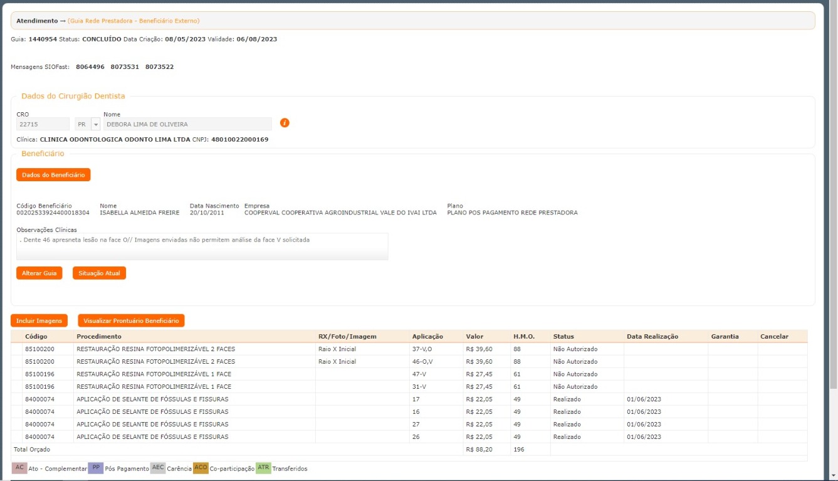
Task: Open Situação Atual
Action: click(99, 273)
